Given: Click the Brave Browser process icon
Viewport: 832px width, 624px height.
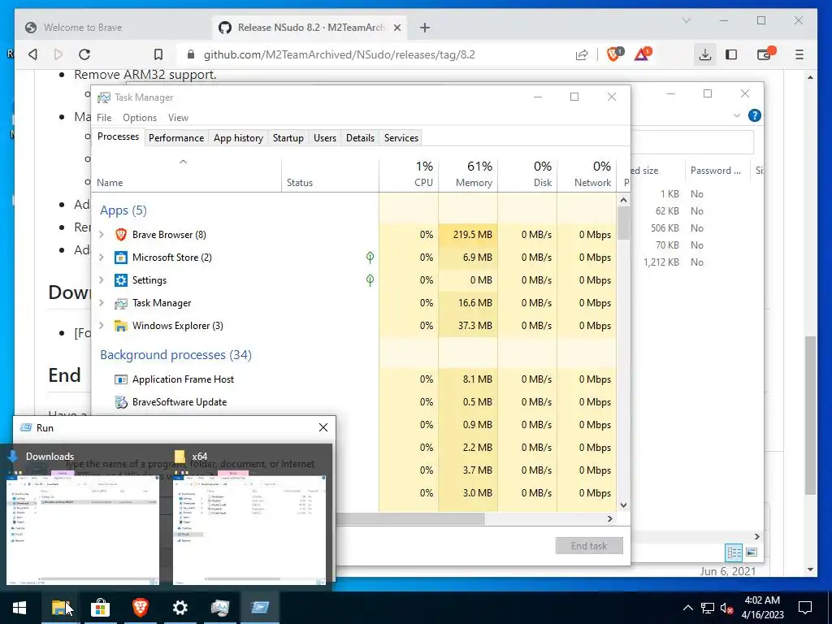Looking at the screenshot, I should 121,235.
